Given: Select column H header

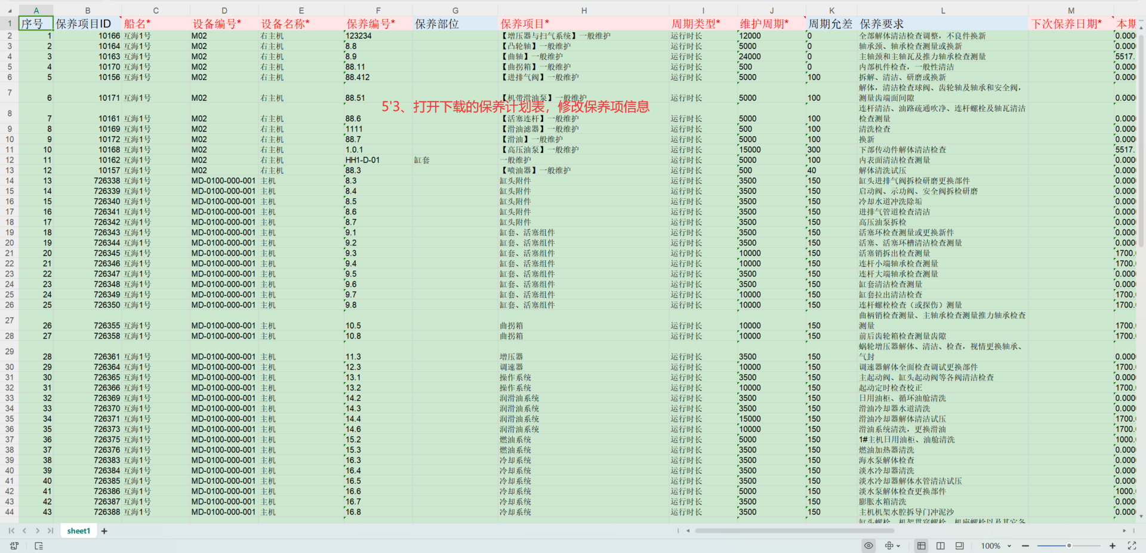Looking at the screenshot, I should [584, 11].
